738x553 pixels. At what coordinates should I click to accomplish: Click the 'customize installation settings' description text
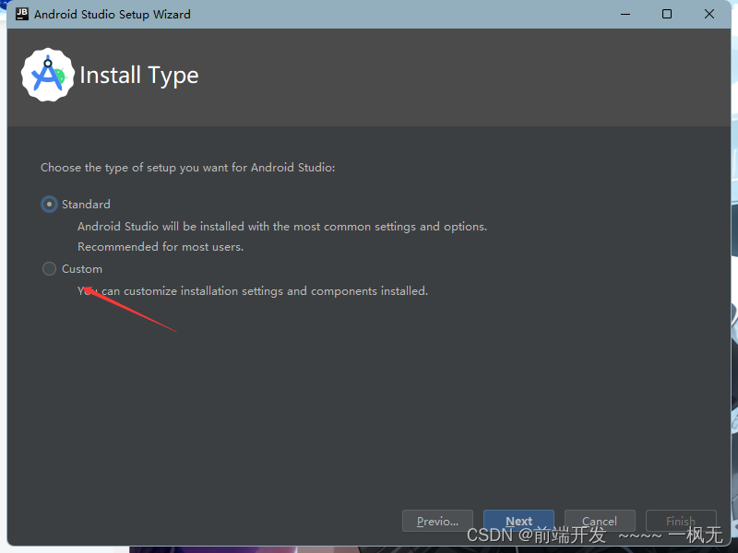(253, 291)
